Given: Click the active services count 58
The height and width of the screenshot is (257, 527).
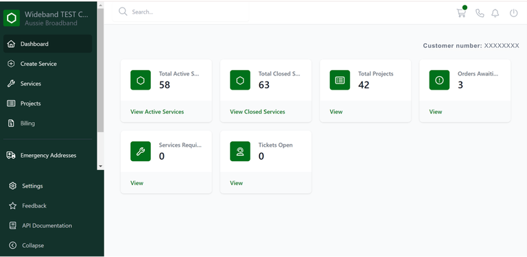Looking at the screenshot, I should [x=165, y=85].
